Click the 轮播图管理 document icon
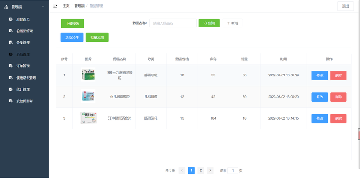Viewport: 360px width, 178px height. click(x=11, y=31)
